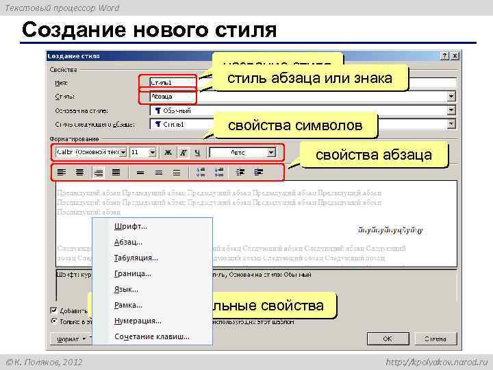The image size is (493, 370).
Task: Choose 'Сочетание клавиш...' menu item
Action: (152, 336)
